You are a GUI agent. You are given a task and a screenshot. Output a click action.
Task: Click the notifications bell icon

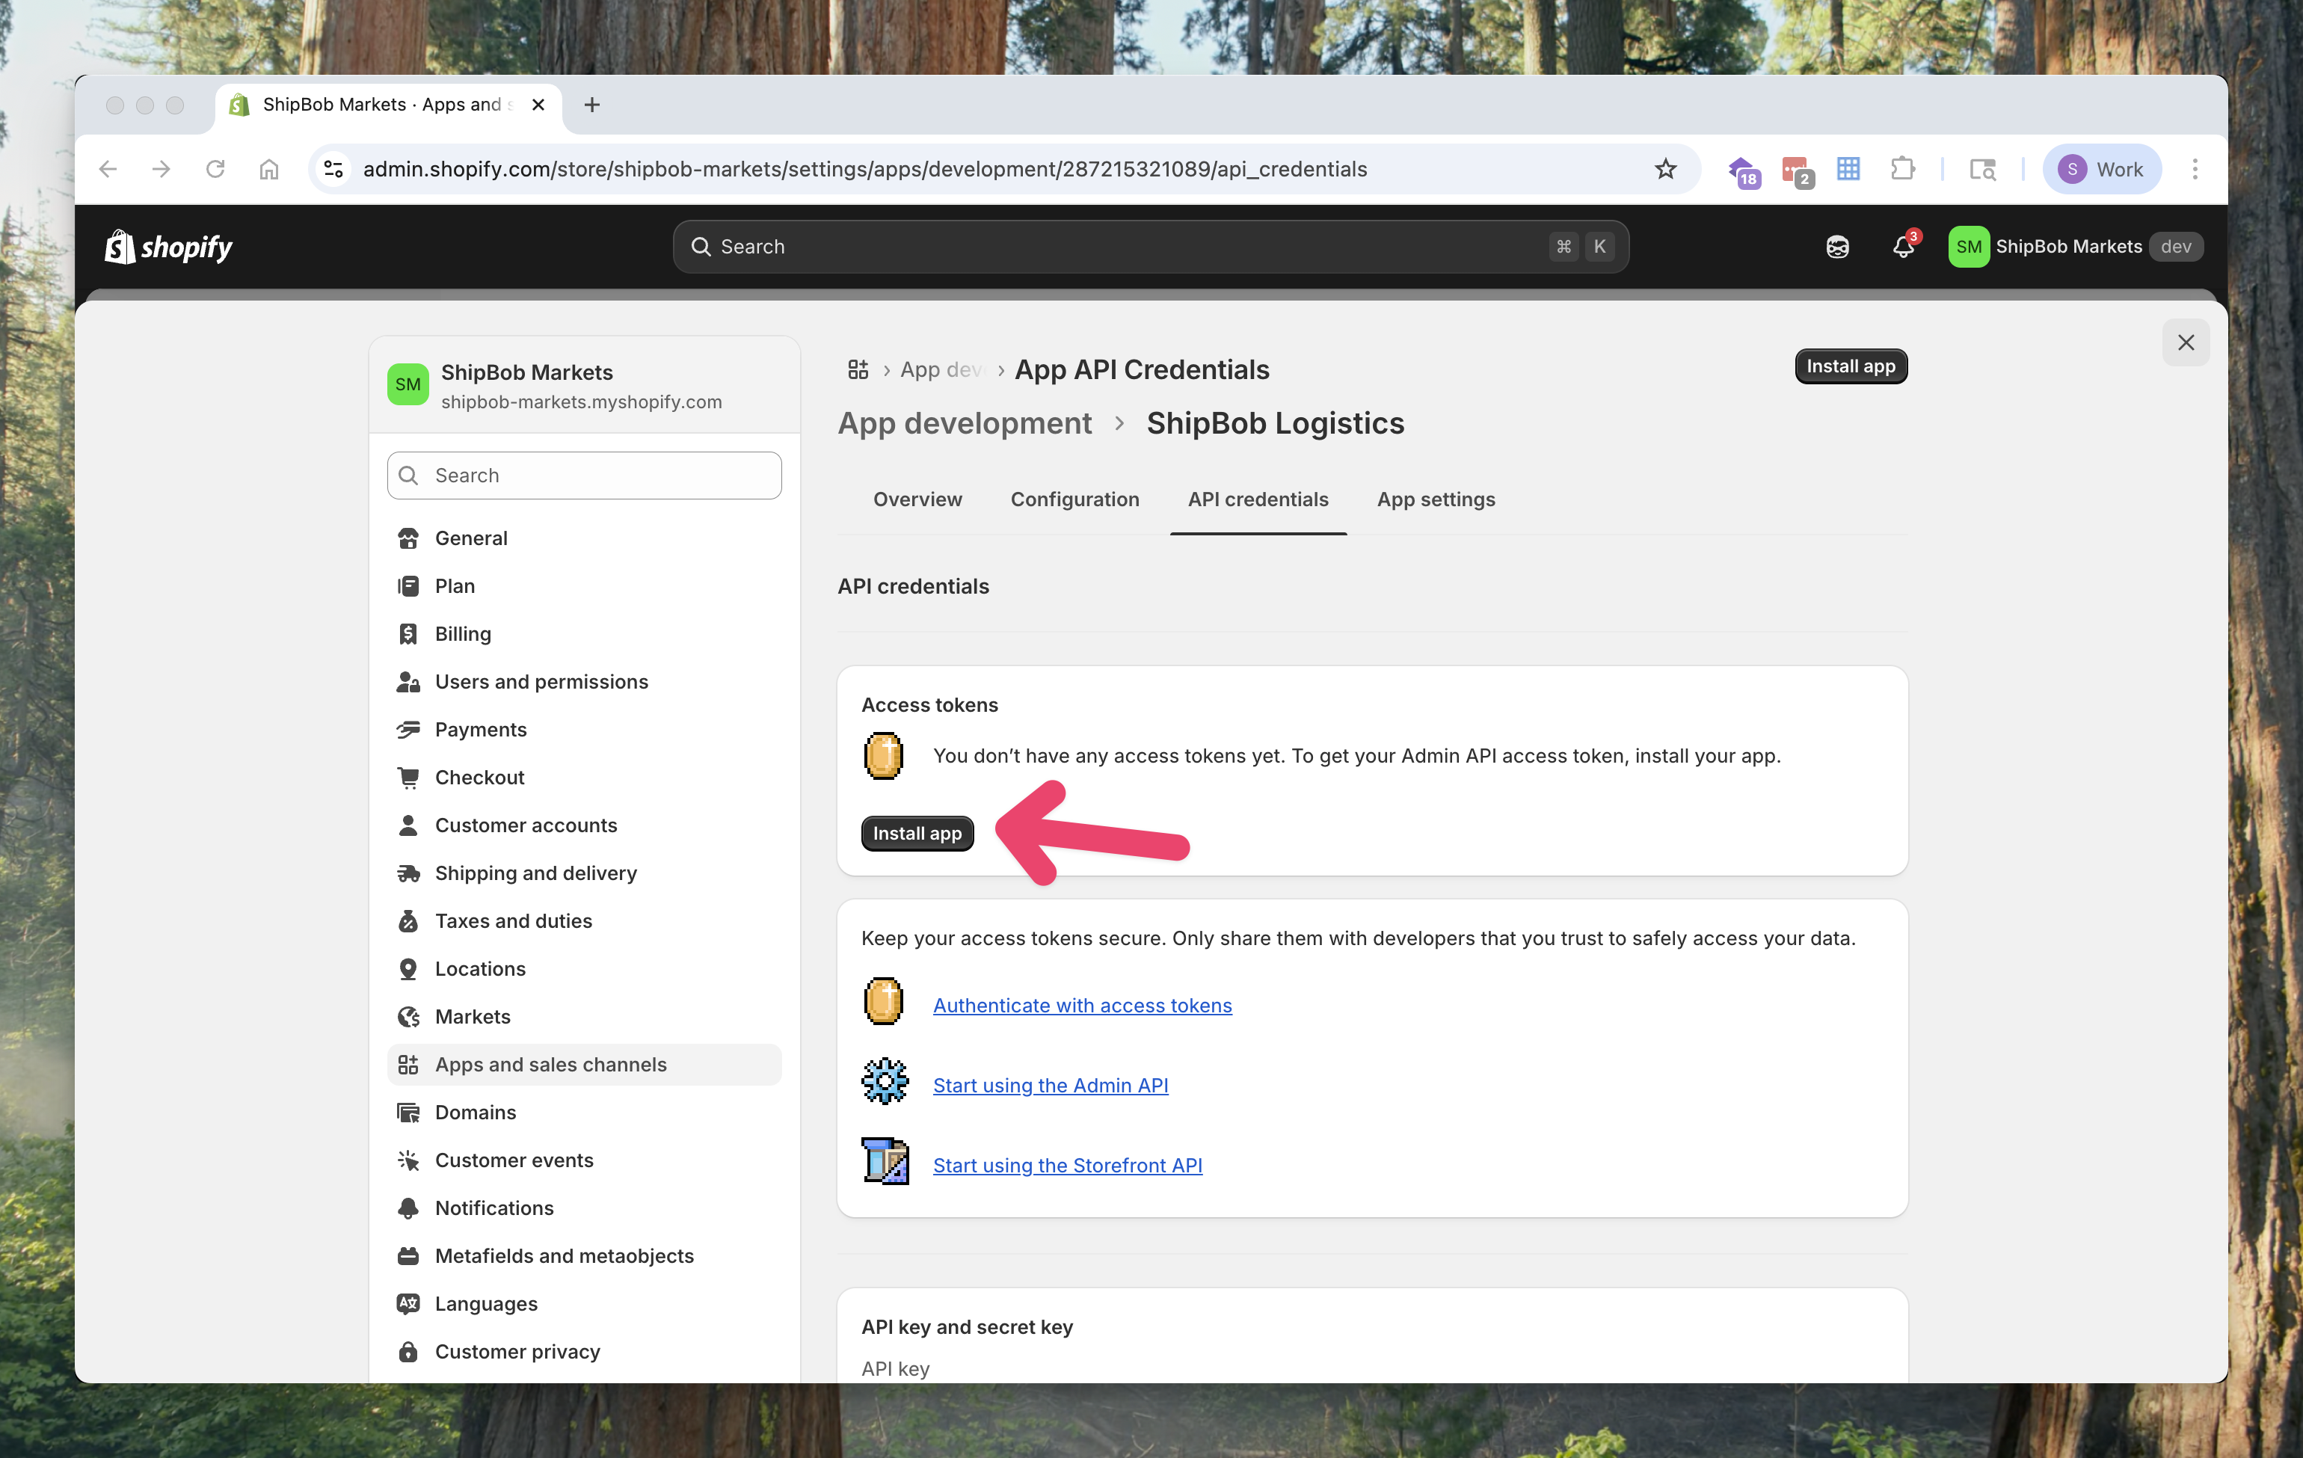click(x=1902, y=247)
